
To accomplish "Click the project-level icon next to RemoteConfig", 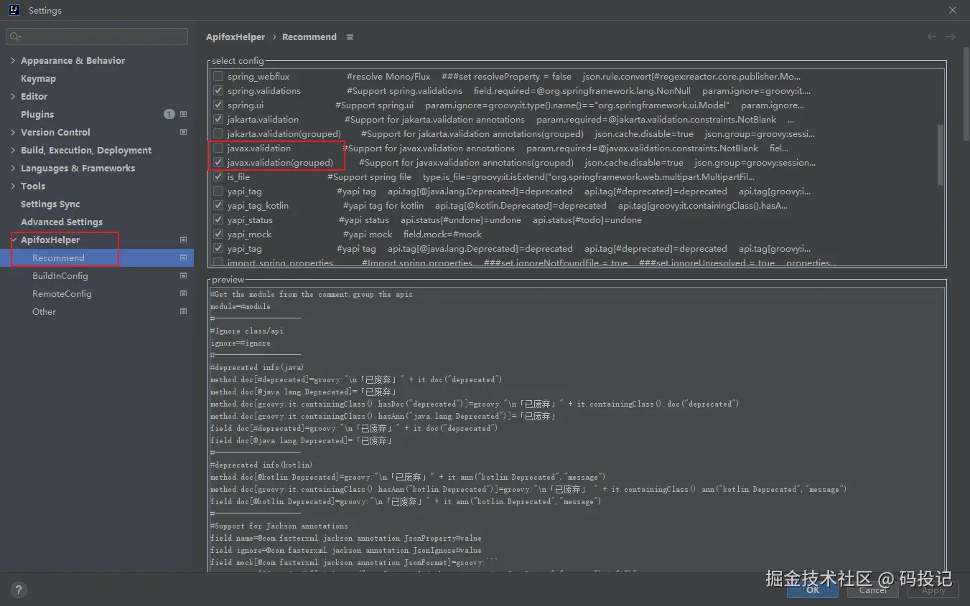I will click(x=184, y=293).
